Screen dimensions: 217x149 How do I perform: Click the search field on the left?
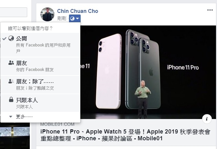coord(13,12)
